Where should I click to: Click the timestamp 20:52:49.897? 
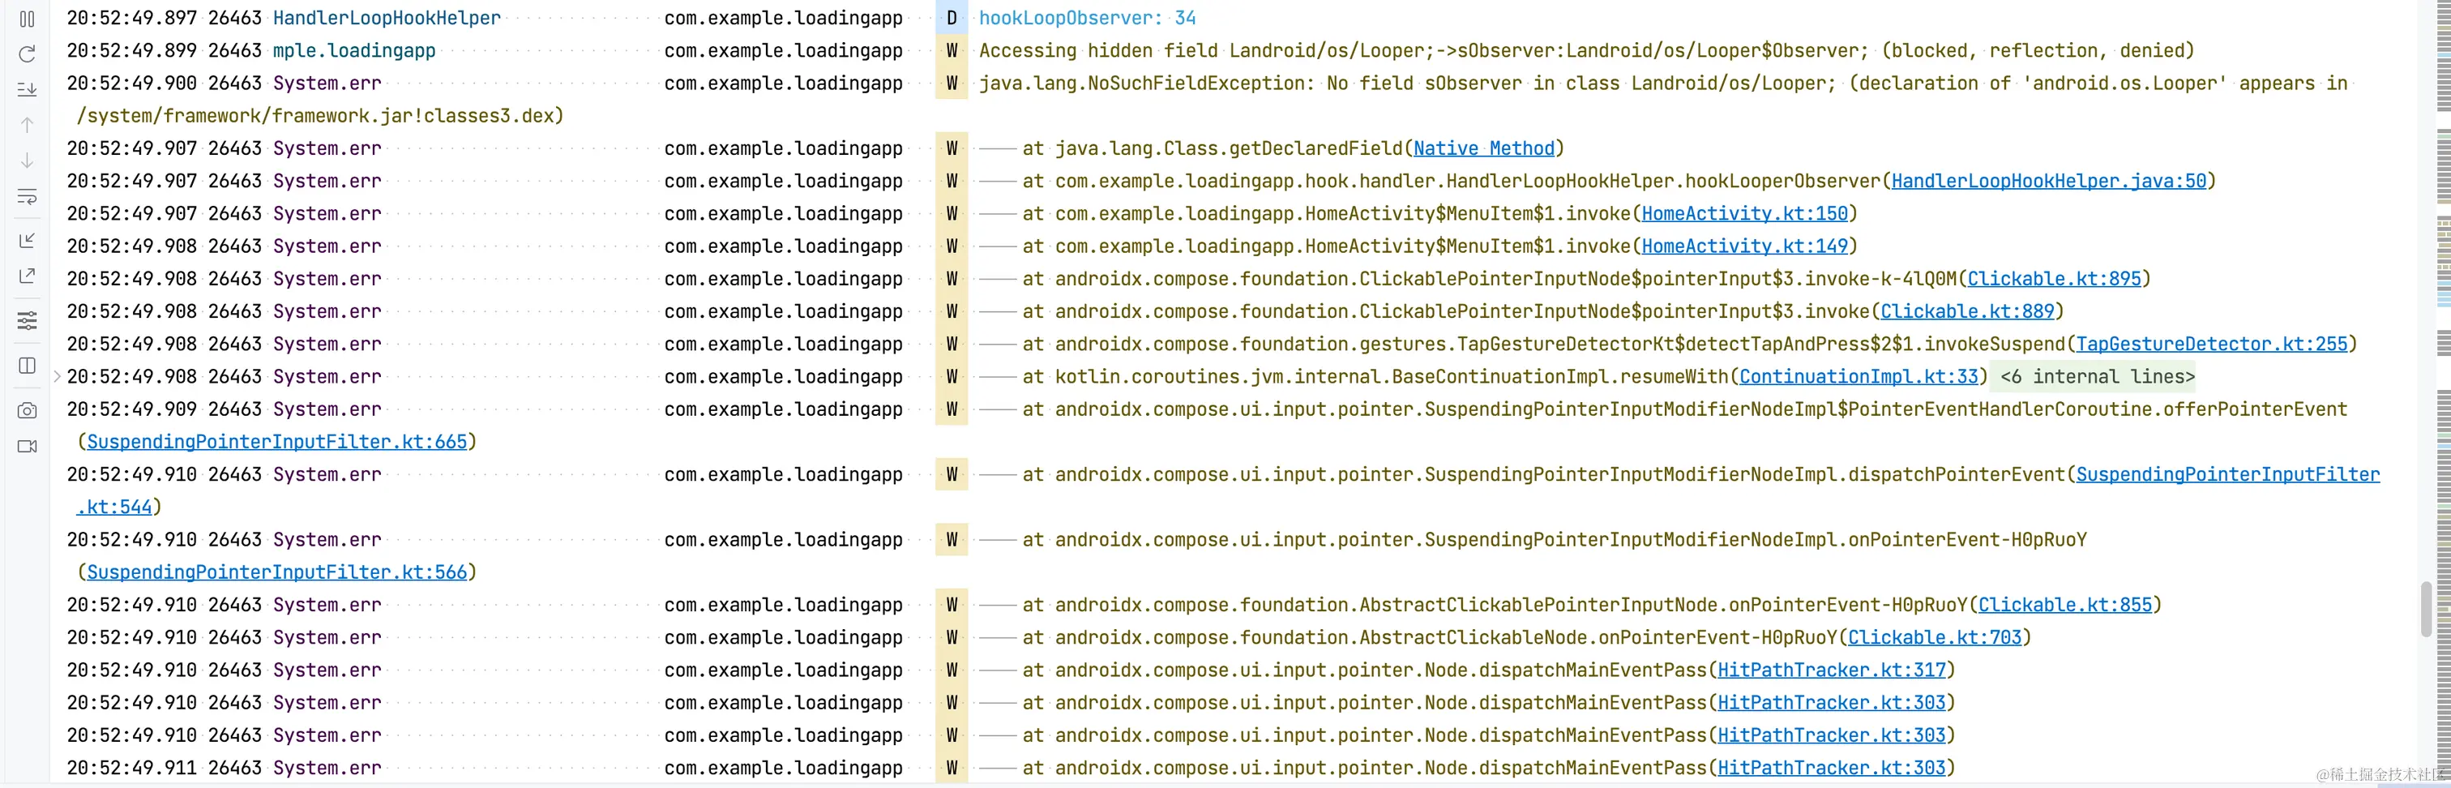tap(131, 18)
